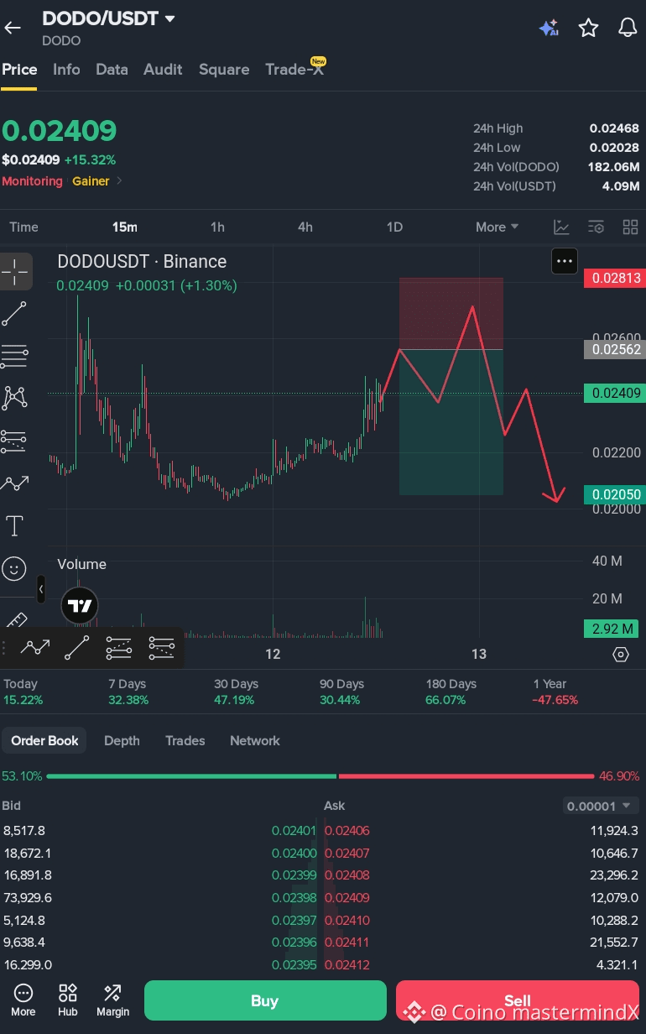Pick the path tool in floating toolbar
Image resolution: width=646 pixels, height=1034 pixels.
point(35,647)
